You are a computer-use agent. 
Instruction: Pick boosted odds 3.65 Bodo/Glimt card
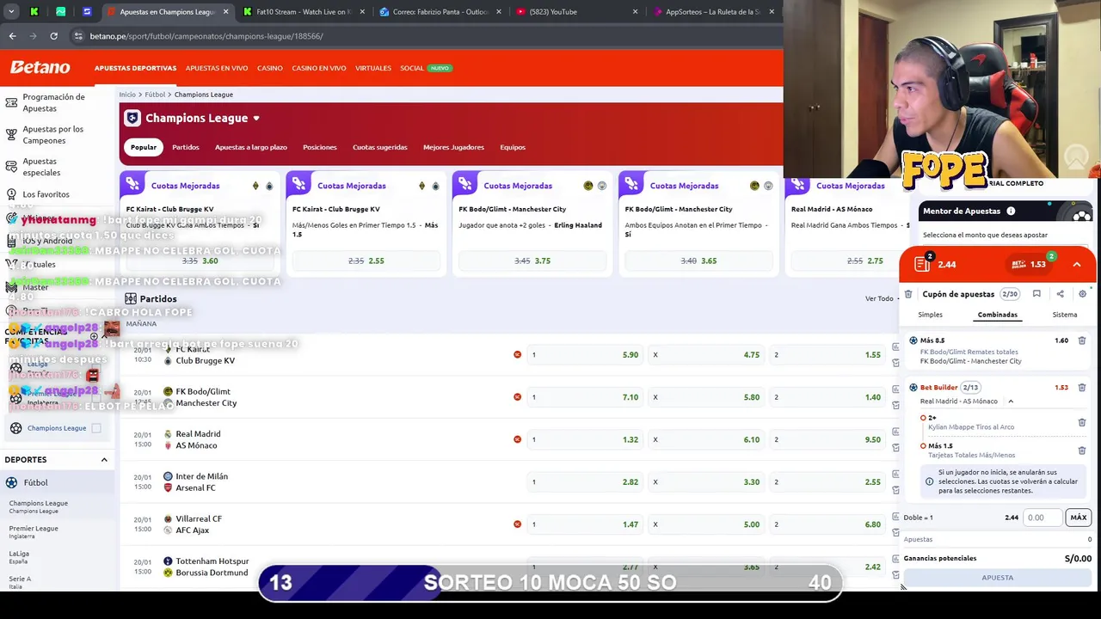click(698, 260)
